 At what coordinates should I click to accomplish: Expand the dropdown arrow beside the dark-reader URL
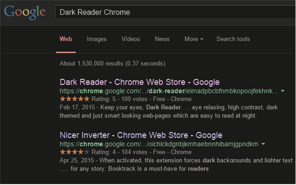click(283, 91)
